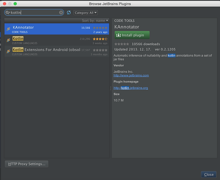
Task: Open HTTP Proxy Settings
Action: [27, 164]
